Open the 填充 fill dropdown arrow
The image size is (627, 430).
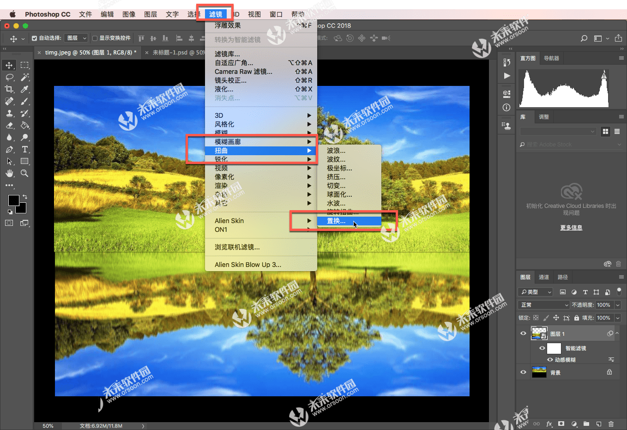tap(618, 318)
